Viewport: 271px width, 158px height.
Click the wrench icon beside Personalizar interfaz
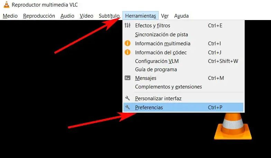[127, 98]
